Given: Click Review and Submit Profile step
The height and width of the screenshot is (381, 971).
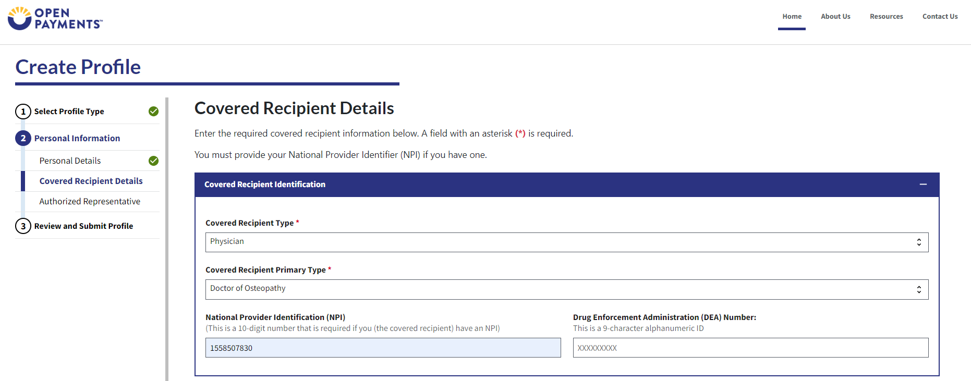Looking at the screenshot, I should pyautogui.click(x=83, y=226).
